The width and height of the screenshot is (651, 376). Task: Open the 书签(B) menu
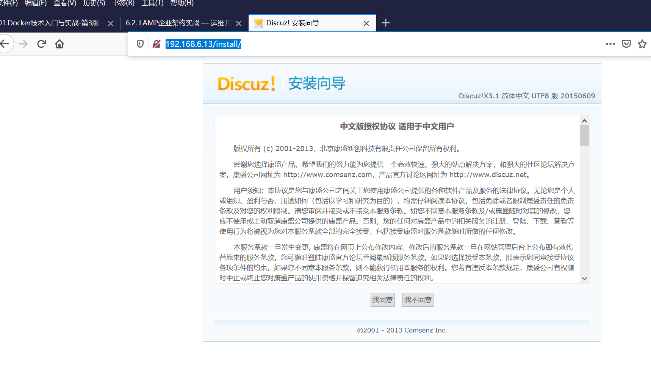(123, 3)
